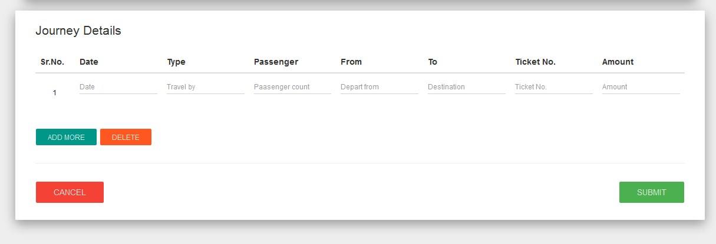Click the Passenger column header
Screen dimensions: 716x244
pos(276,62)
